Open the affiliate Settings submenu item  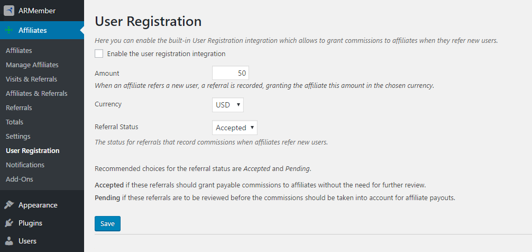click(x=18, y=136)
